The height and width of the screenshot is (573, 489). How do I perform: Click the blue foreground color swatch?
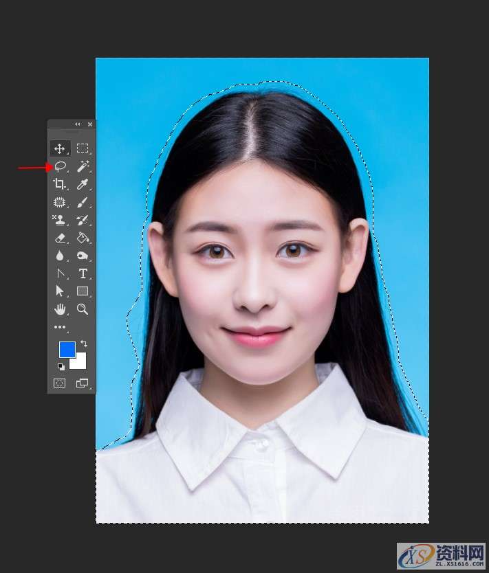[66, 349]
